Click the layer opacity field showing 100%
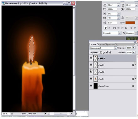 coord(129,48)
